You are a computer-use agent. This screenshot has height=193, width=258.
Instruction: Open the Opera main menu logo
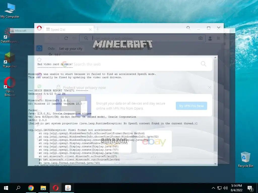click(x=39, y=28)
